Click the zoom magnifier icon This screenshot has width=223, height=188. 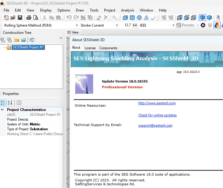(x=115, y=18)
